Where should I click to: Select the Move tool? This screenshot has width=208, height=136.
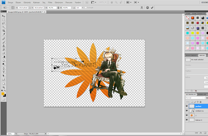(4, 16)
